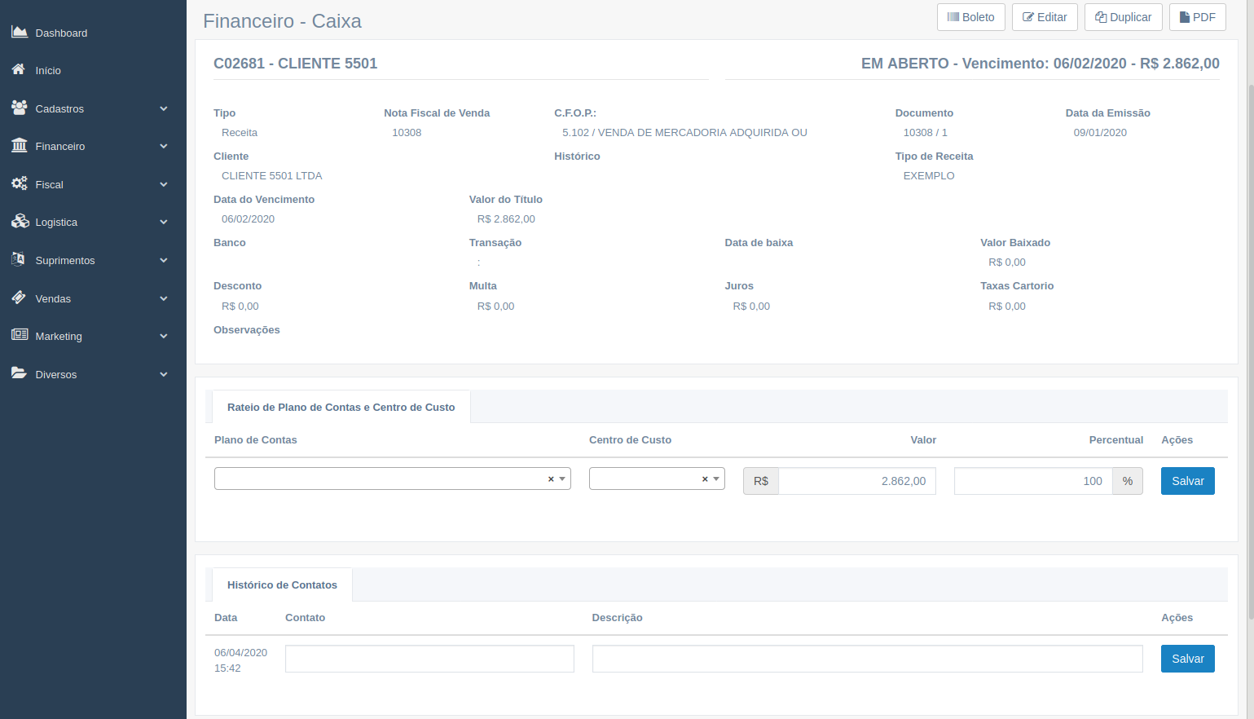Clear the Plano de Contas selection

pos(551,479)
